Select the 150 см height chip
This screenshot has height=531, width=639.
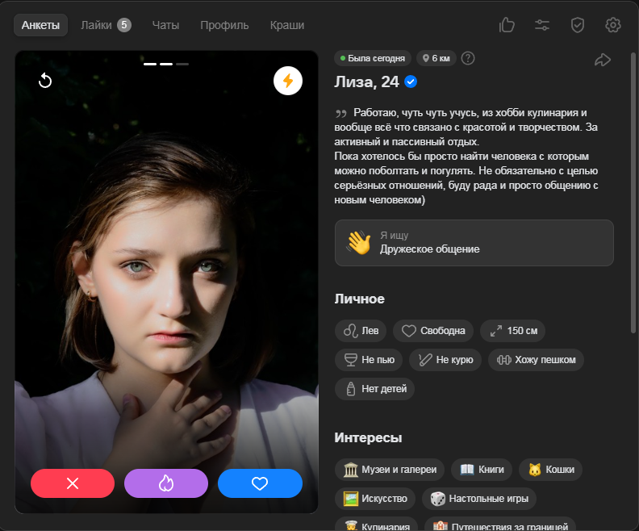coord(512,331)
